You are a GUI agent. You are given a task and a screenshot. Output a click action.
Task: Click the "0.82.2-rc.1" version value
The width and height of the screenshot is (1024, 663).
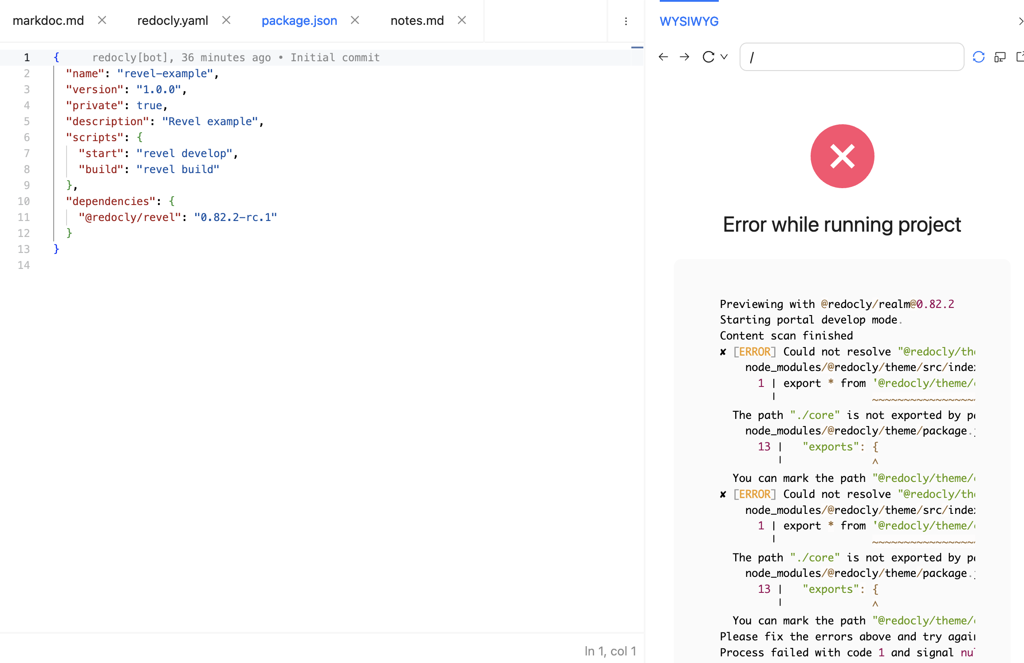(x=236, y=217)
